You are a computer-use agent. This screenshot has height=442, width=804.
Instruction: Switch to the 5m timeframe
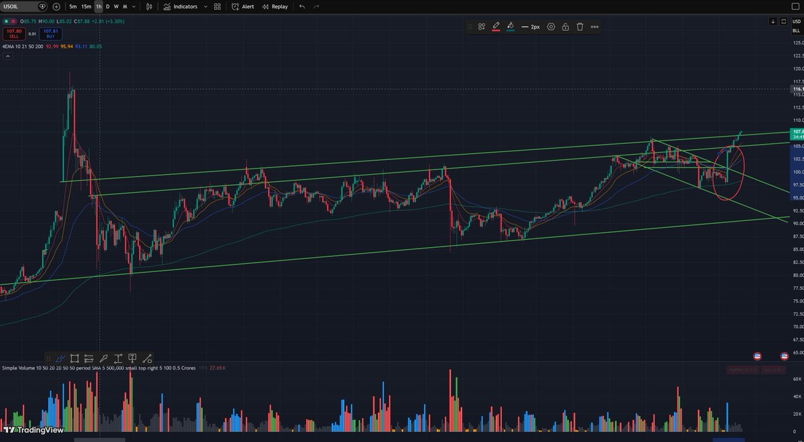72,6
